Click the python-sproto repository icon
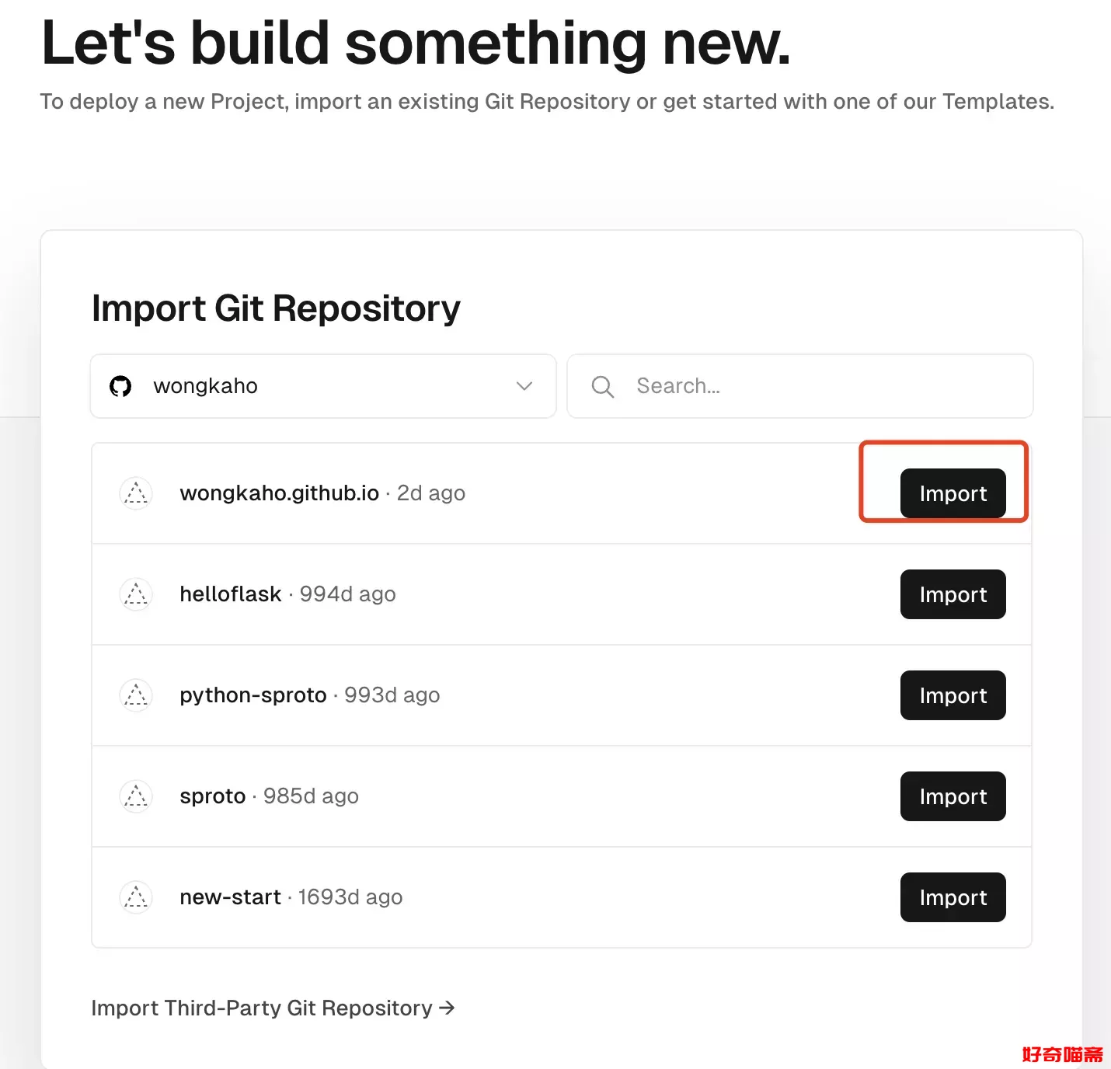Image resolution: width=1111 pixels, height=1069 pixels. pyautogui.click(x=136, y=695)
